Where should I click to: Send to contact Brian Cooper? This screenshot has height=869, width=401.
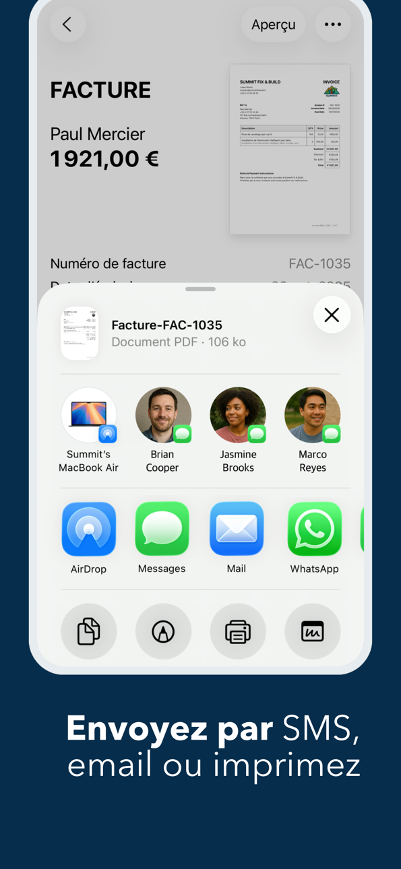coord(162,430)
